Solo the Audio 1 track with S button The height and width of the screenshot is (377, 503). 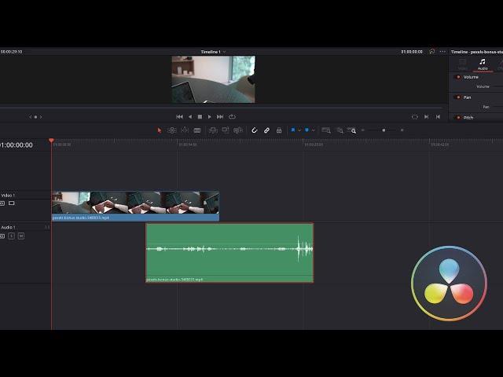(12, 236)
